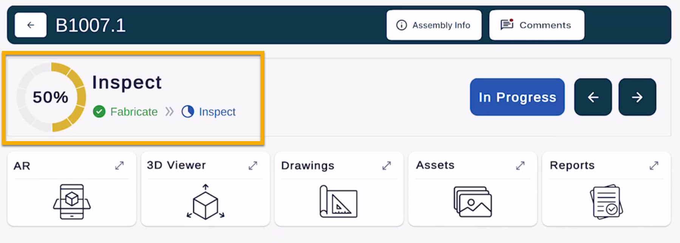Open the Assembly Info panel

tap(434, 25)
